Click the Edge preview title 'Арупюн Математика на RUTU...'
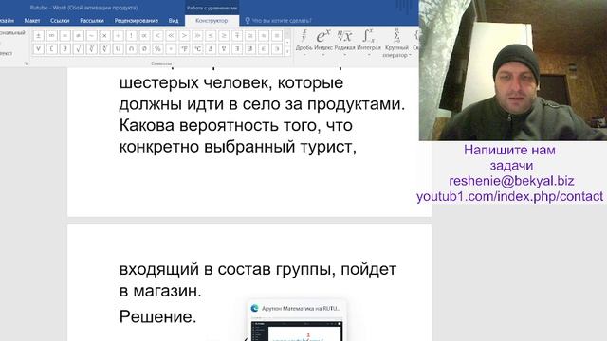 301,309
